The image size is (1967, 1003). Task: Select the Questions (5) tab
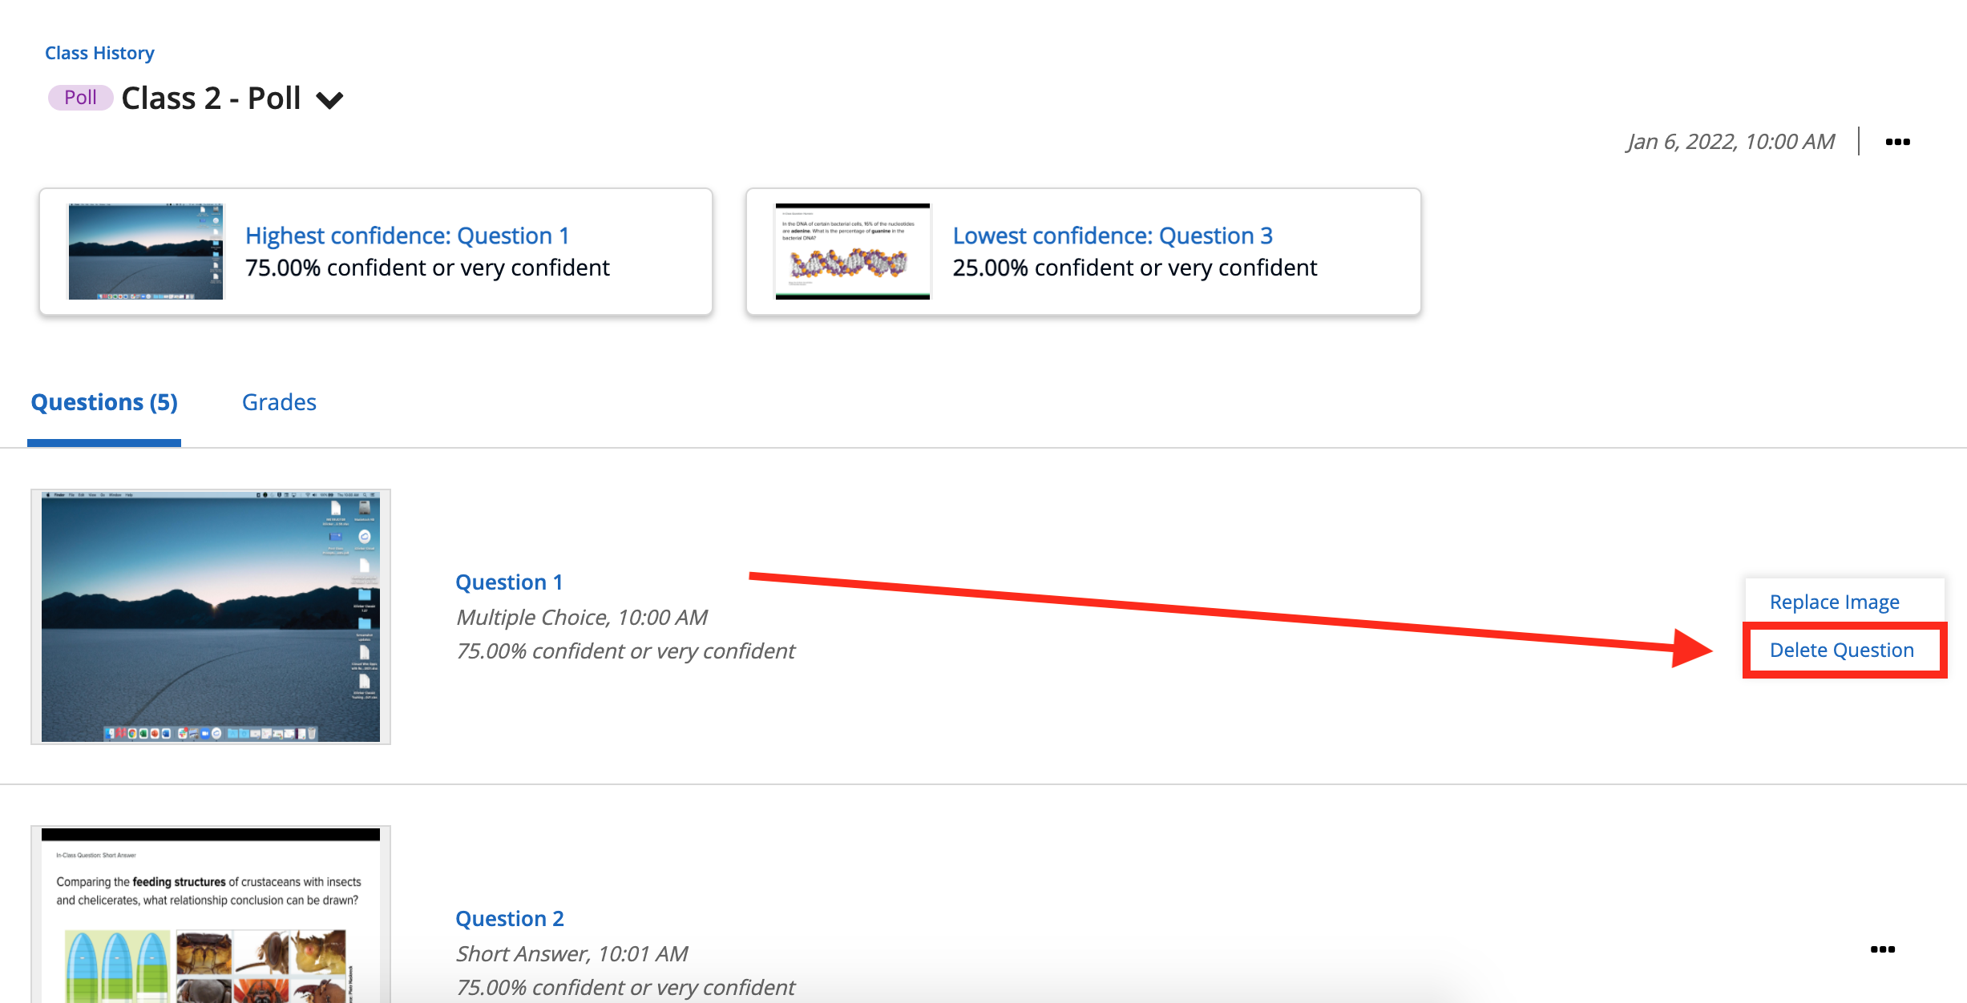(x=103, y=401)
